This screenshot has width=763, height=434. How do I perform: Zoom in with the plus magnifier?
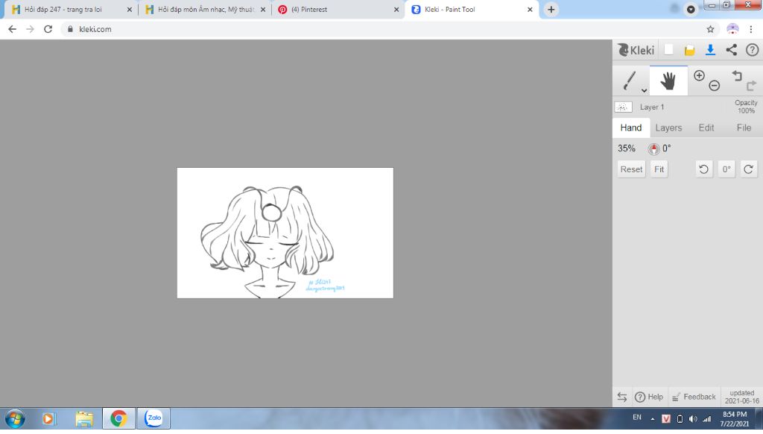tap(699, 75)
